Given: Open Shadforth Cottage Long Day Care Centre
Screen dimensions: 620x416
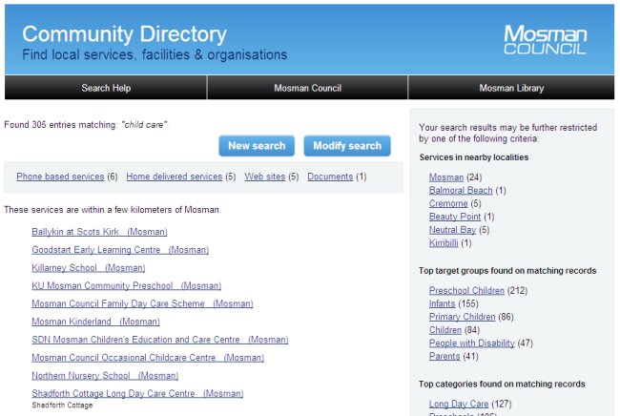Looking at the screenshot, I should click(x=137, y=393).
